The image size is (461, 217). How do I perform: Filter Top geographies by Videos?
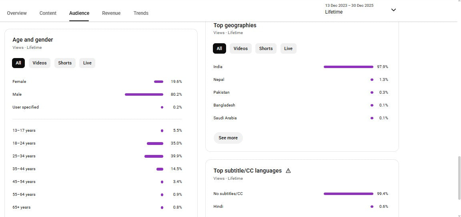pyautogui.click(x=241, y=48)
